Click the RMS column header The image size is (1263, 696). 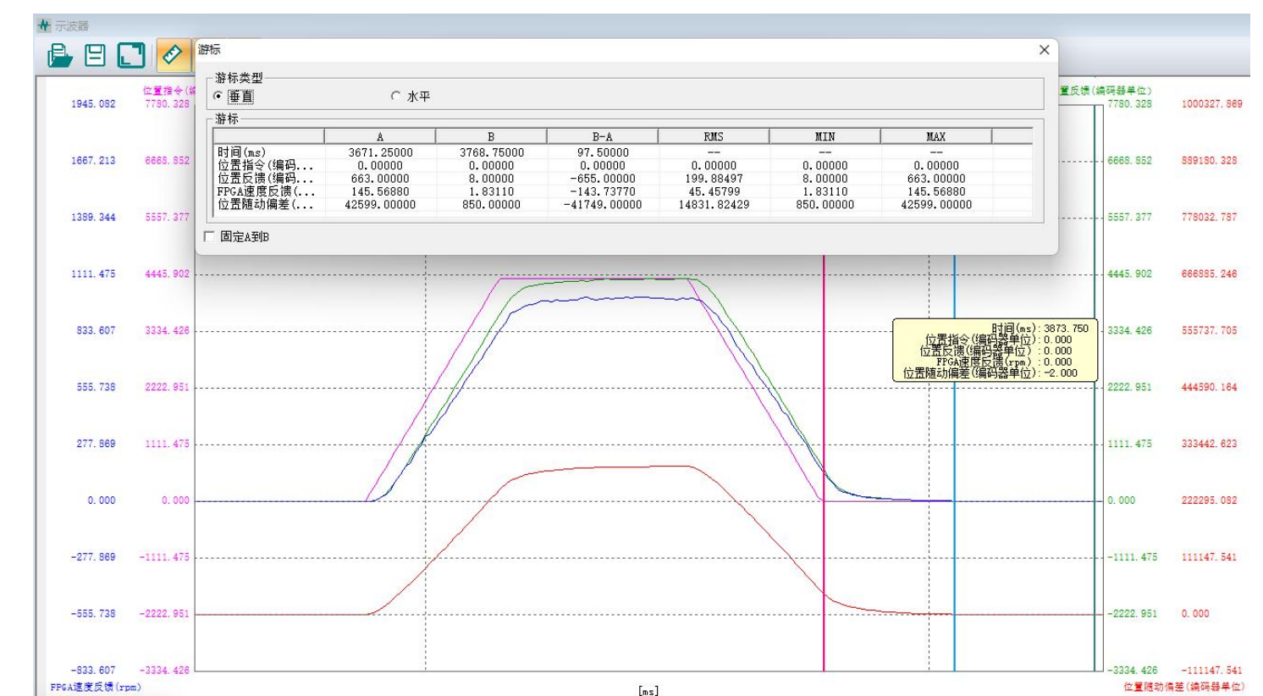pyautogui.click(x=714, y=136)
